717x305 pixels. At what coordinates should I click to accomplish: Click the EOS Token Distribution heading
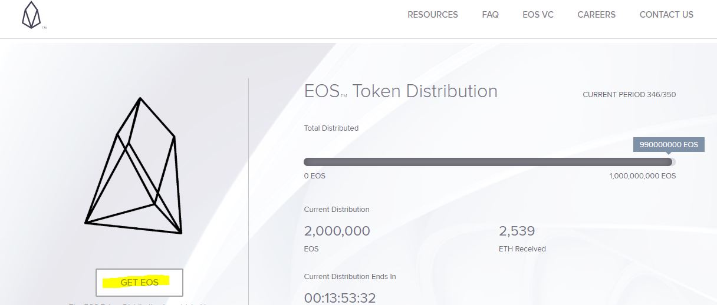coord(400,91)
